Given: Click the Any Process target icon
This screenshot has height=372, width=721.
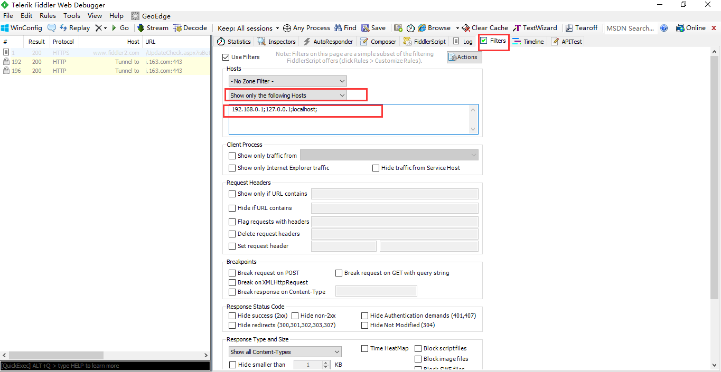Looking at the screenshot, I should tap(287, 28).
